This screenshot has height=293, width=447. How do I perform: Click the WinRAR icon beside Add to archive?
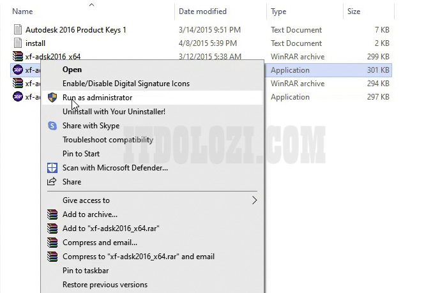(52, 214)
